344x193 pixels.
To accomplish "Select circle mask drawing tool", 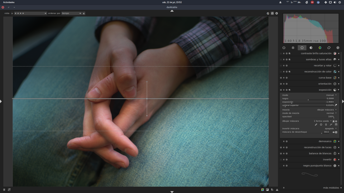I will (321, 125).
